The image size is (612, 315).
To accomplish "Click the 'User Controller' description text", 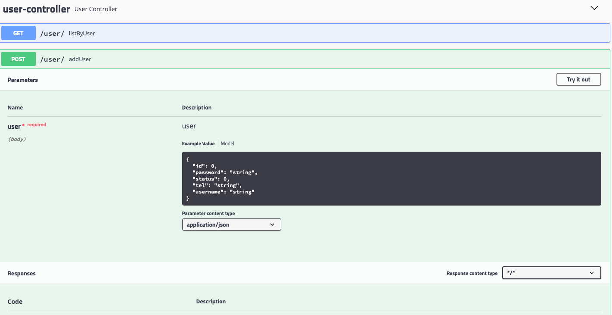I will click(96, 9).
